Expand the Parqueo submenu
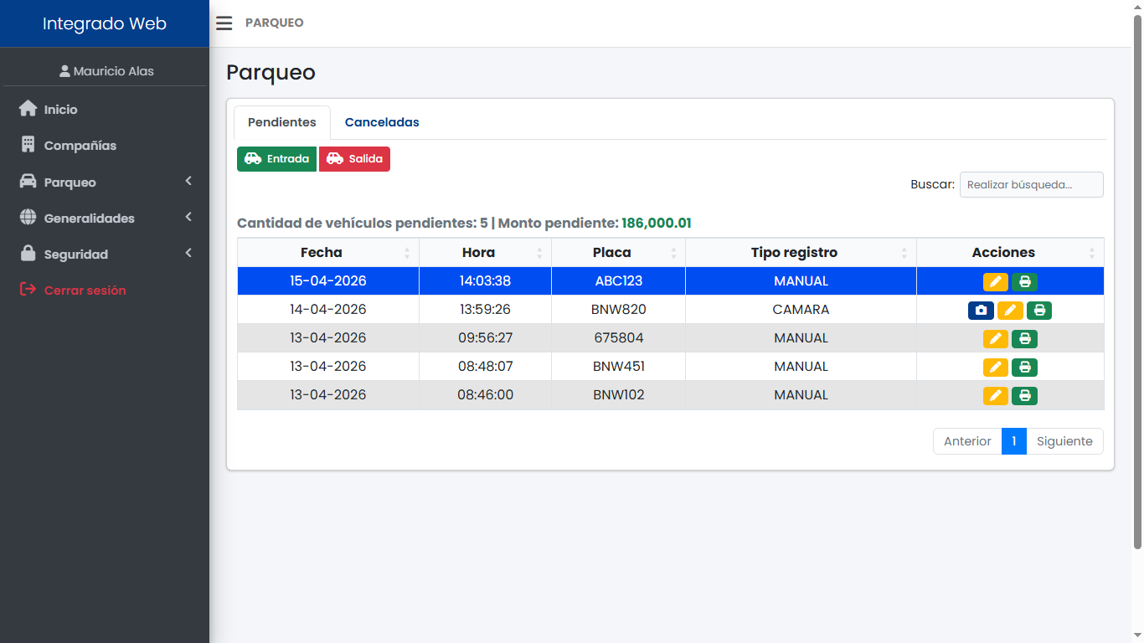The image size is (1144, 643). [x=188, y=181]
